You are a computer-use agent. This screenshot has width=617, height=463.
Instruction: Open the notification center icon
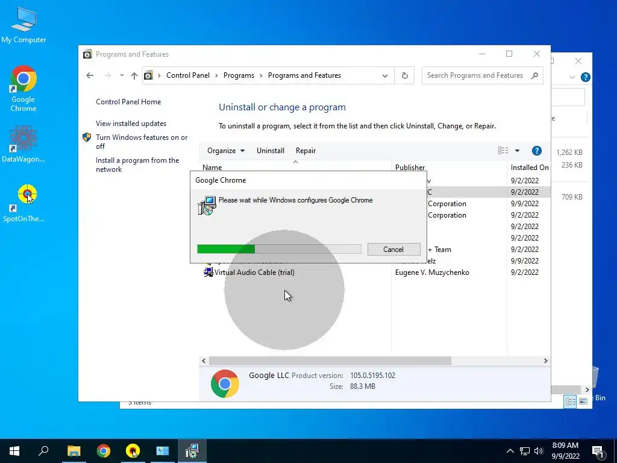point(597,452)
